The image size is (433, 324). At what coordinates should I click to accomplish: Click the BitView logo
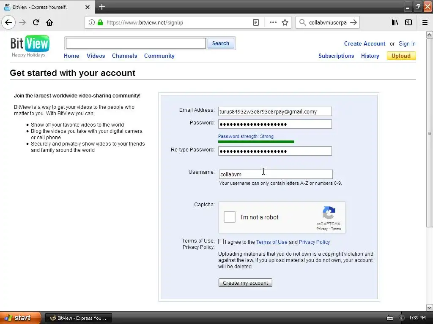click(30, 44)
